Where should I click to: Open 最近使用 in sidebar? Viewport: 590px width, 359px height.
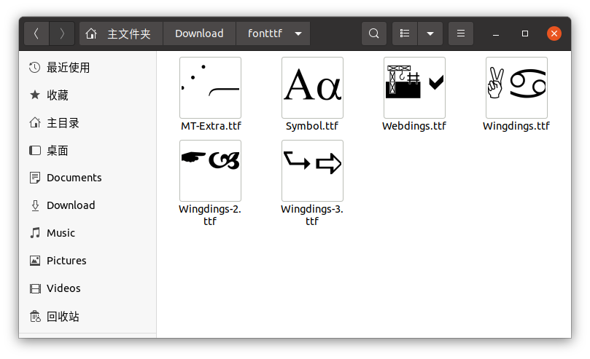coord(68,68)
